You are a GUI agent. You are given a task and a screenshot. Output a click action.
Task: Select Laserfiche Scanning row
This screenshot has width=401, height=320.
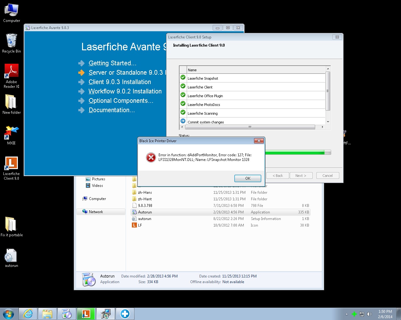pyautogui.click(x=253, y=113)
